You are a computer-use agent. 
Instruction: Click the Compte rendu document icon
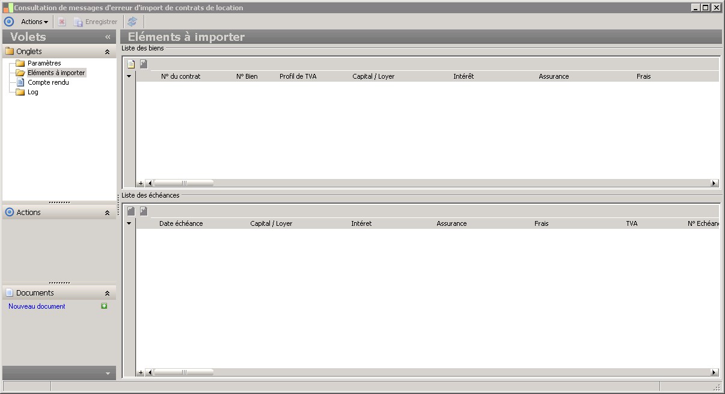coord(20,82)
